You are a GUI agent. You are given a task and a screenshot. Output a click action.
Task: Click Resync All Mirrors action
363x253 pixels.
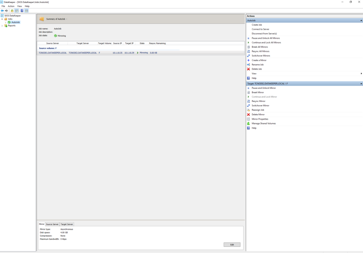(260, 51)
